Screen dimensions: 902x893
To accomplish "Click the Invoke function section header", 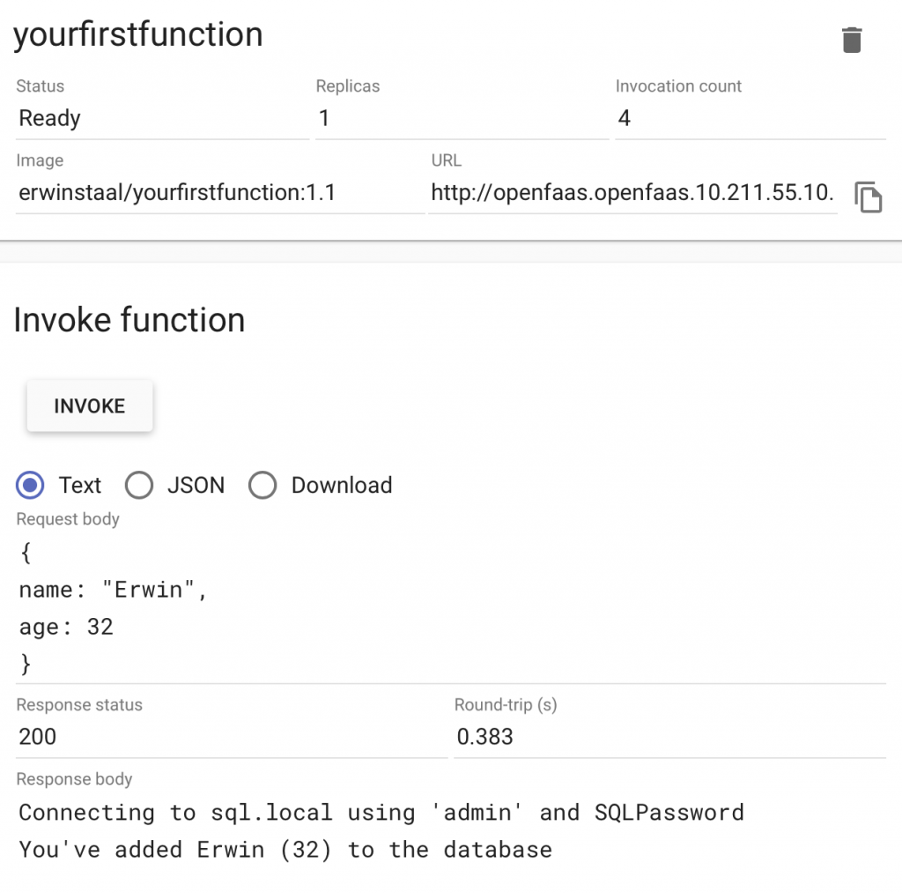I will click(129, 320).
